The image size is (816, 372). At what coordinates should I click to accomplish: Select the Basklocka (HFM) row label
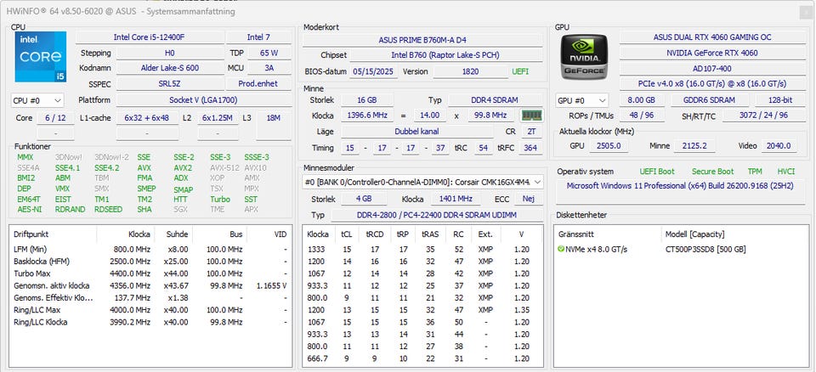click(41, 262)
